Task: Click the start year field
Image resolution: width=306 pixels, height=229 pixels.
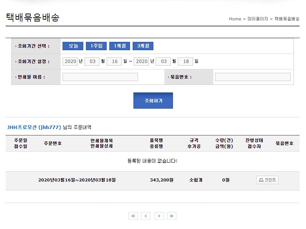Action: click(70, 61)
